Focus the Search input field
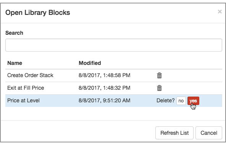 (x=114, y=45)
